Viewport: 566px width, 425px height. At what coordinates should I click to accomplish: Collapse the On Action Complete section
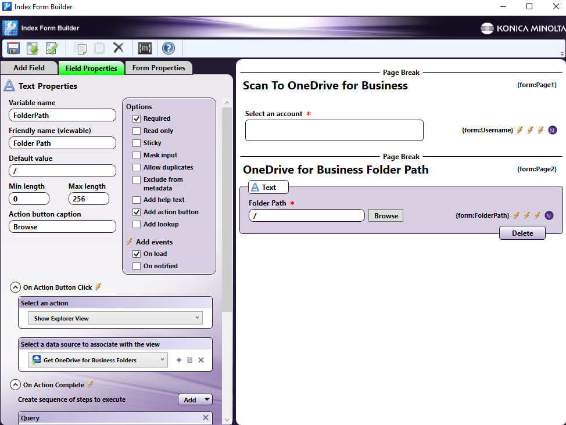(x=15, y=384)
